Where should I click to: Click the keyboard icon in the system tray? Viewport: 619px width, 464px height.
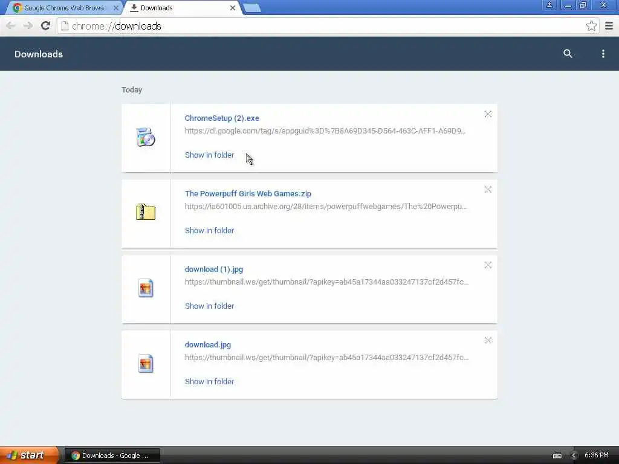557,456
